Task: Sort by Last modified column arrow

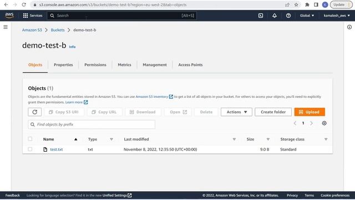Action: coord(234,139)
